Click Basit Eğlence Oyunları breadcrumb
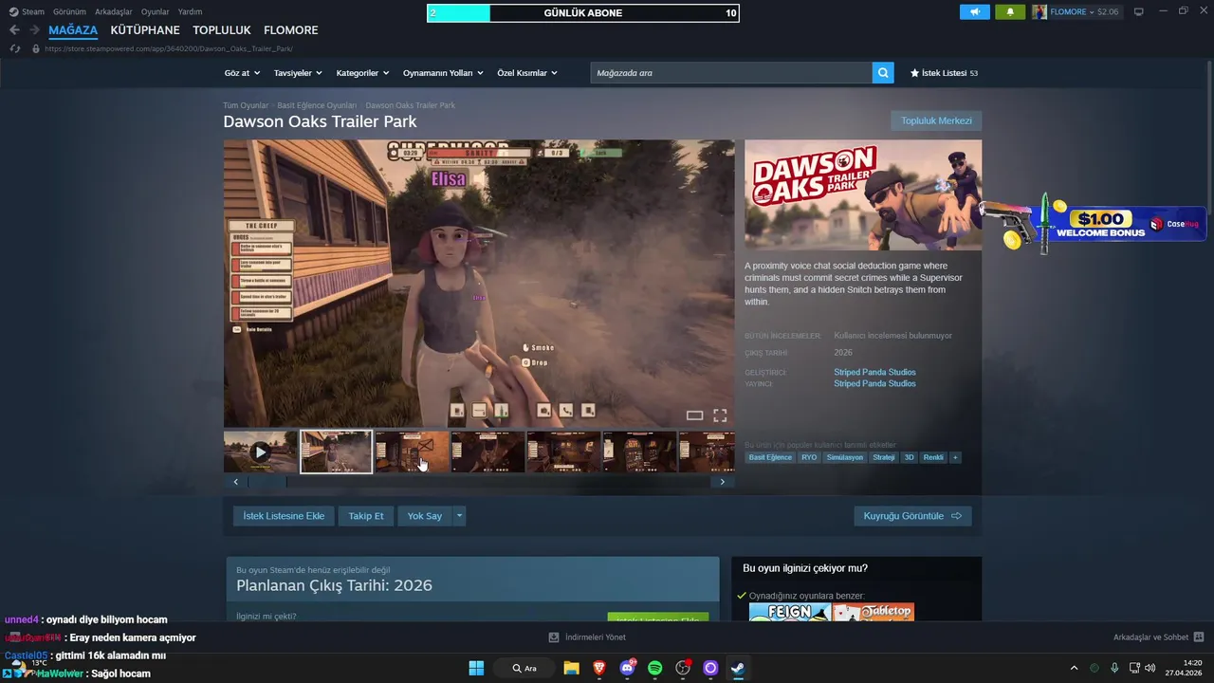This screenshot has height=683, width=1214. (x=317, y=105)
